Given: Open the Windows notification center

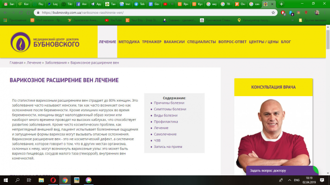Looking at the screenshot, I should point(322,180).
